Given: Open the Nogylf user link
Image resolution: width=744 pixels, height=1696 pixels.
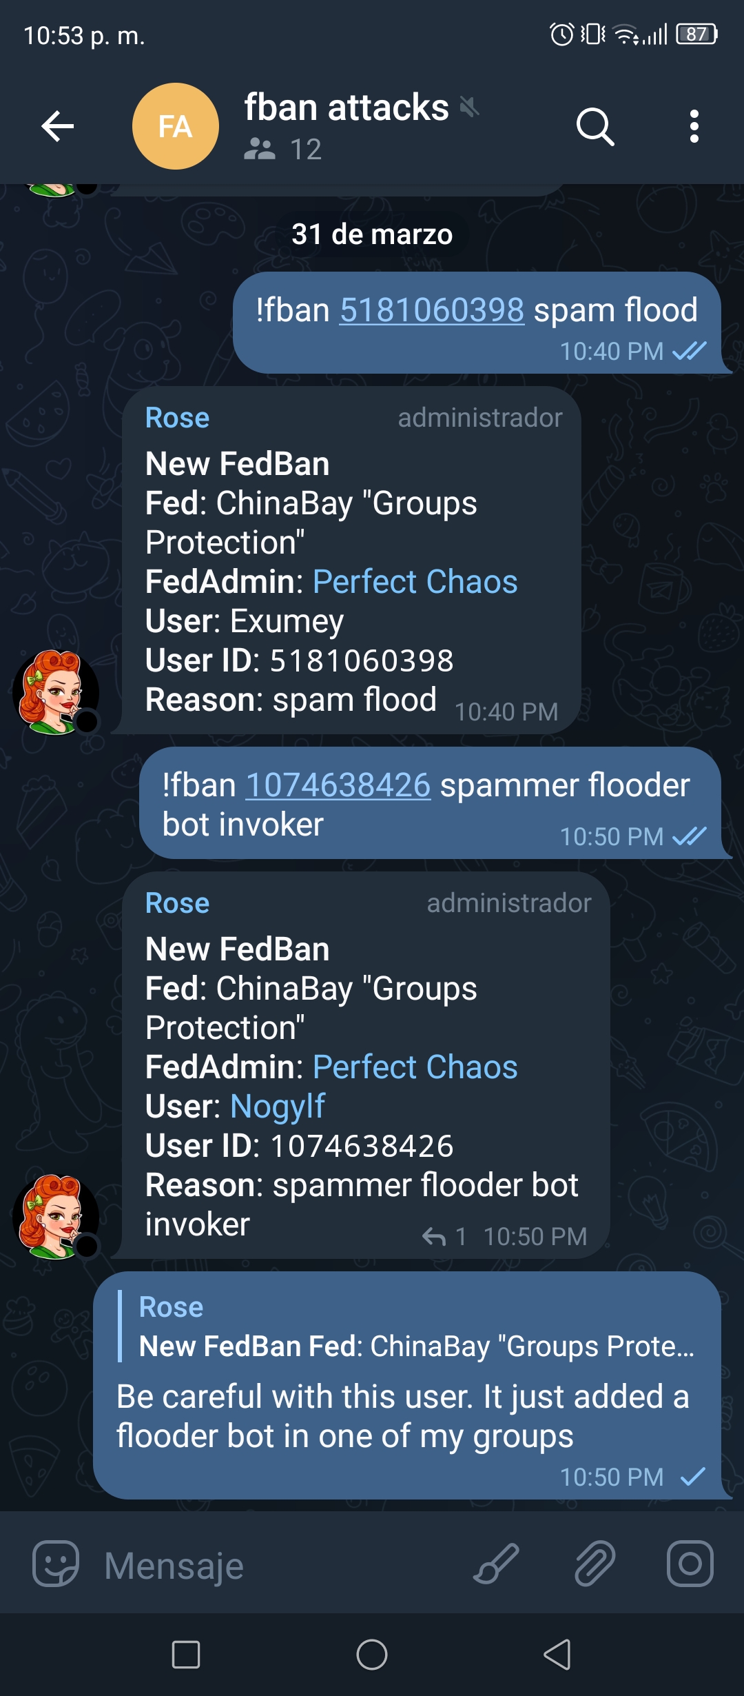Looking at the screenshot, I should point(277,1107).
